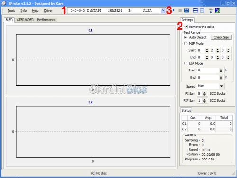Select the LBA Mode radio button
The image size is (237, 178).
pos(186,63)
